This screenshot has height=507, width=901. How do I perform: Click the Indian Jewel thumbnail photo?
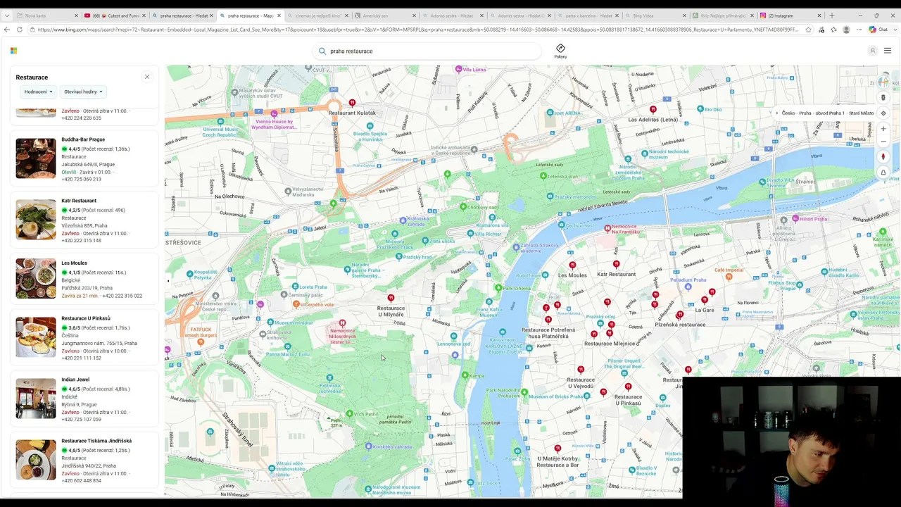[36, 399]
